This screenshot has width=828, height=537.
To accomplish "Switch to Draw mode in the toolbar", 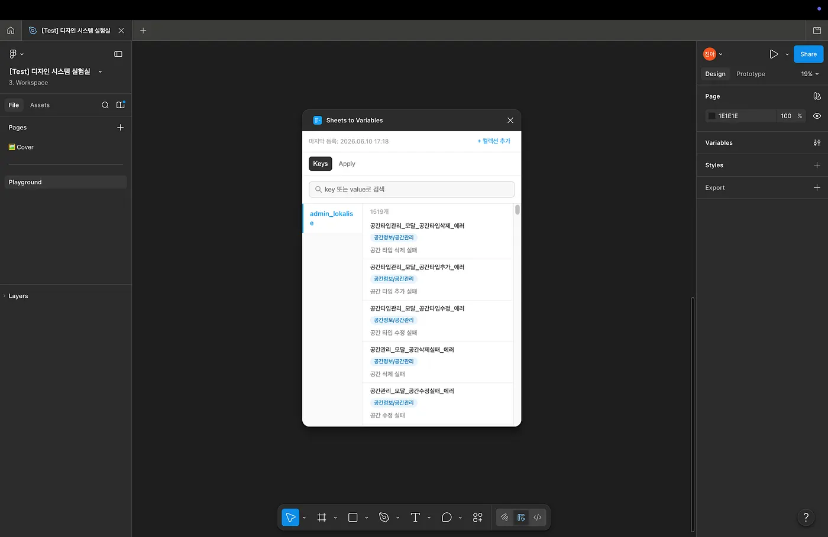I will coord(504,518).
